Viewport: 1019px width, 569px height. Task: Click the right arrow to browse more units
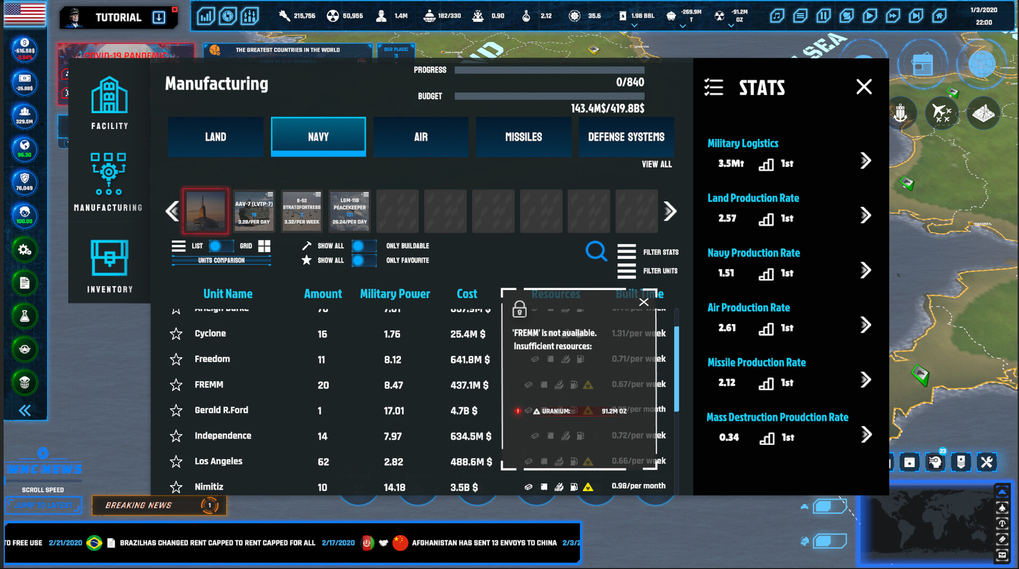coord(670,211)
